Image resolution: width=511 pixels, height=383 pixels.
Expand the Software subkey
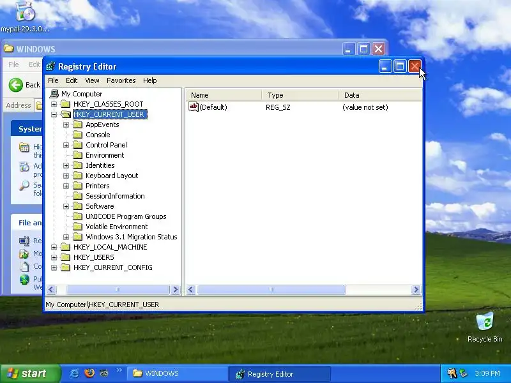point(66,206)
